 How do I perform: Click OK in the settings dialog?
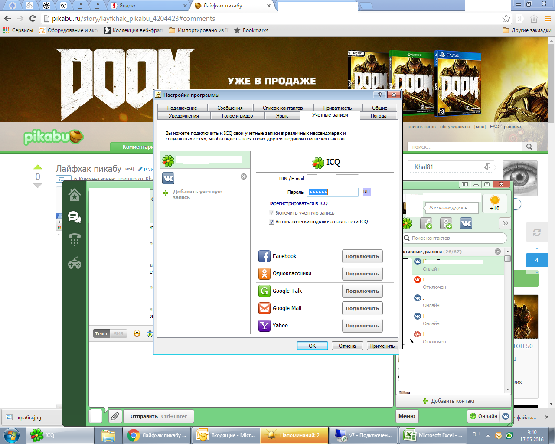point(312,346)
